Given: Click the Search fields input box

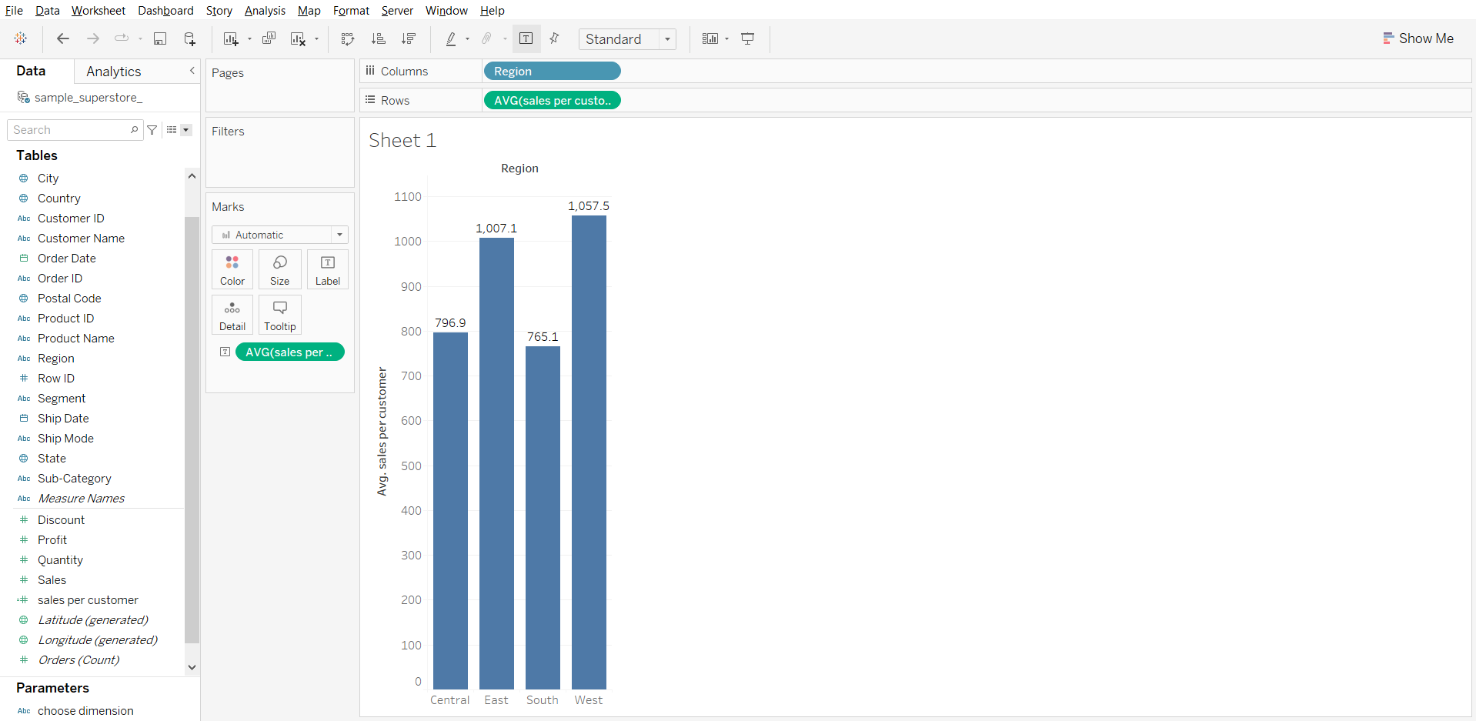Looking at the screenshot, I should [x=69, y=130].
